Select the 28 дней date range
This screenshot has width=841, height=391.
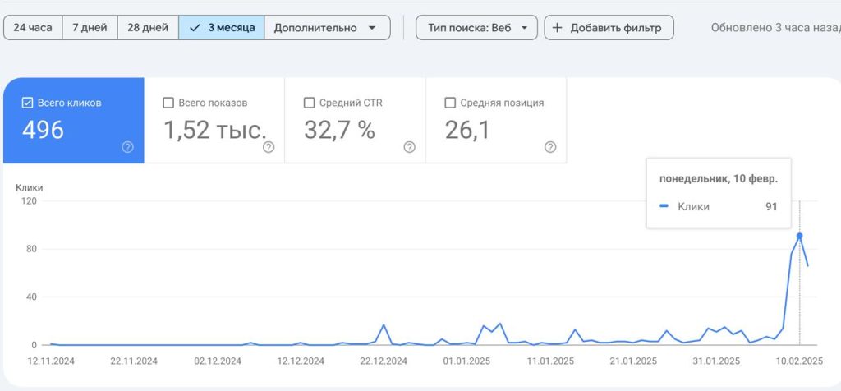(148, 28)
